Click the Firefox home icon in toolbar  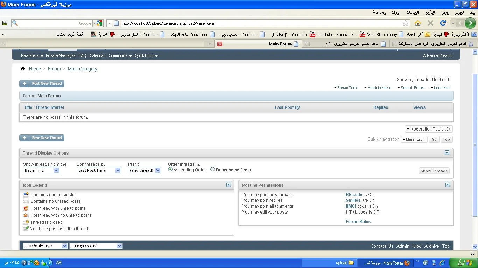(x=417, y=23)
